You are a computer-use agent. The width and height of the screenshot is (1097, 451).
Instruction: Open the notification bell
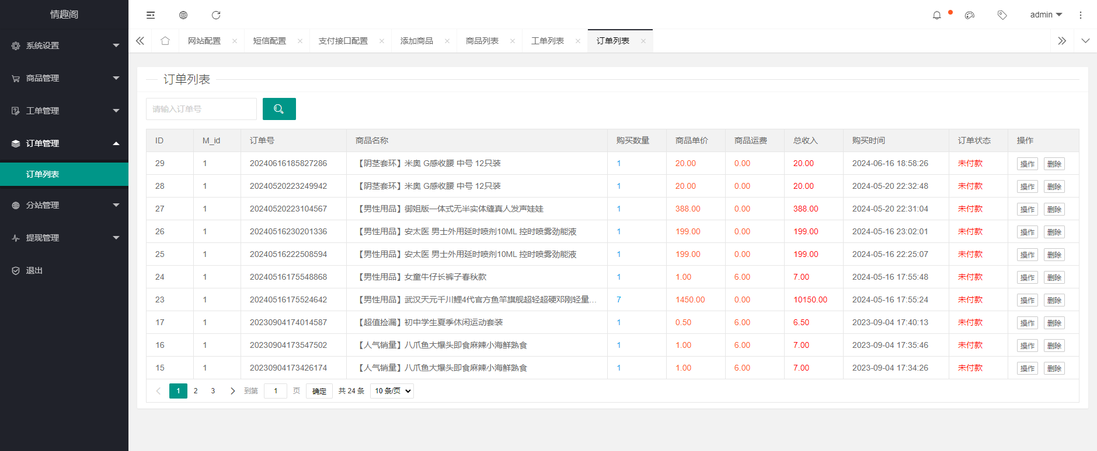click(x=937, y=15)
